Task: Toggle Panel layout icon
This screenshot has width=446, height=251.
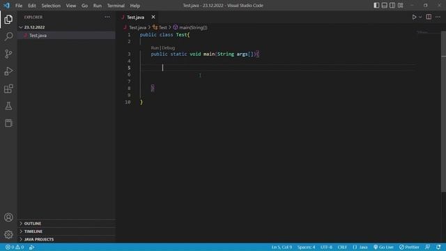Action: pyautogui.click(x=384, y=6)
